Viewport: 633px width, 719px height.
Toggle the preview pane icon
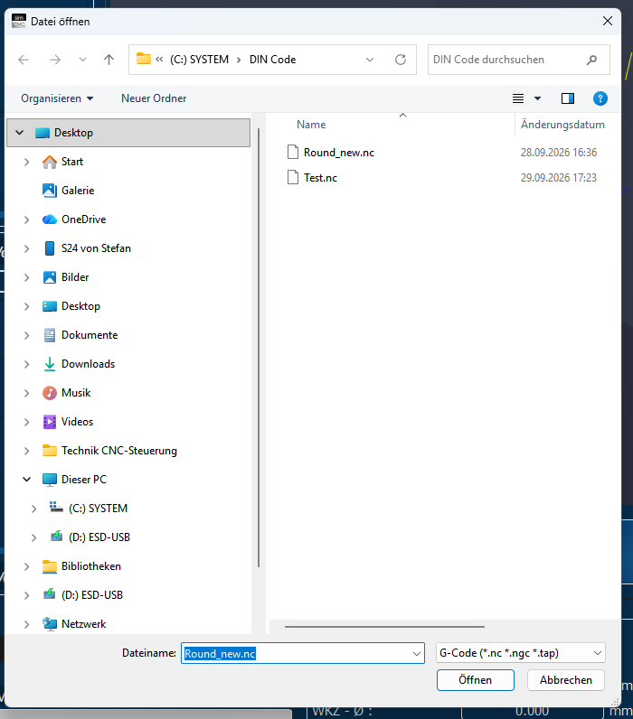[568, 98]
